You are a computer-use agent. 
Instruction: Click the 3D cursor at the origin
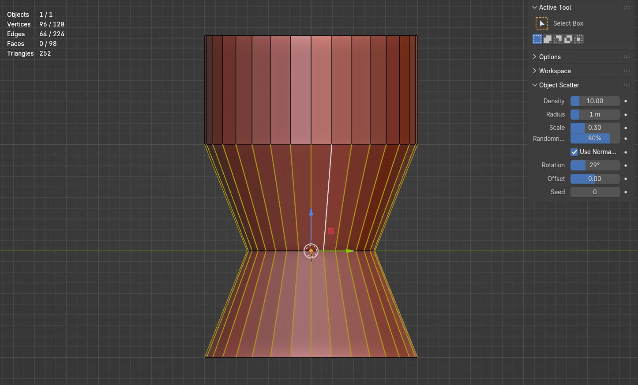[x=311, y=251]
